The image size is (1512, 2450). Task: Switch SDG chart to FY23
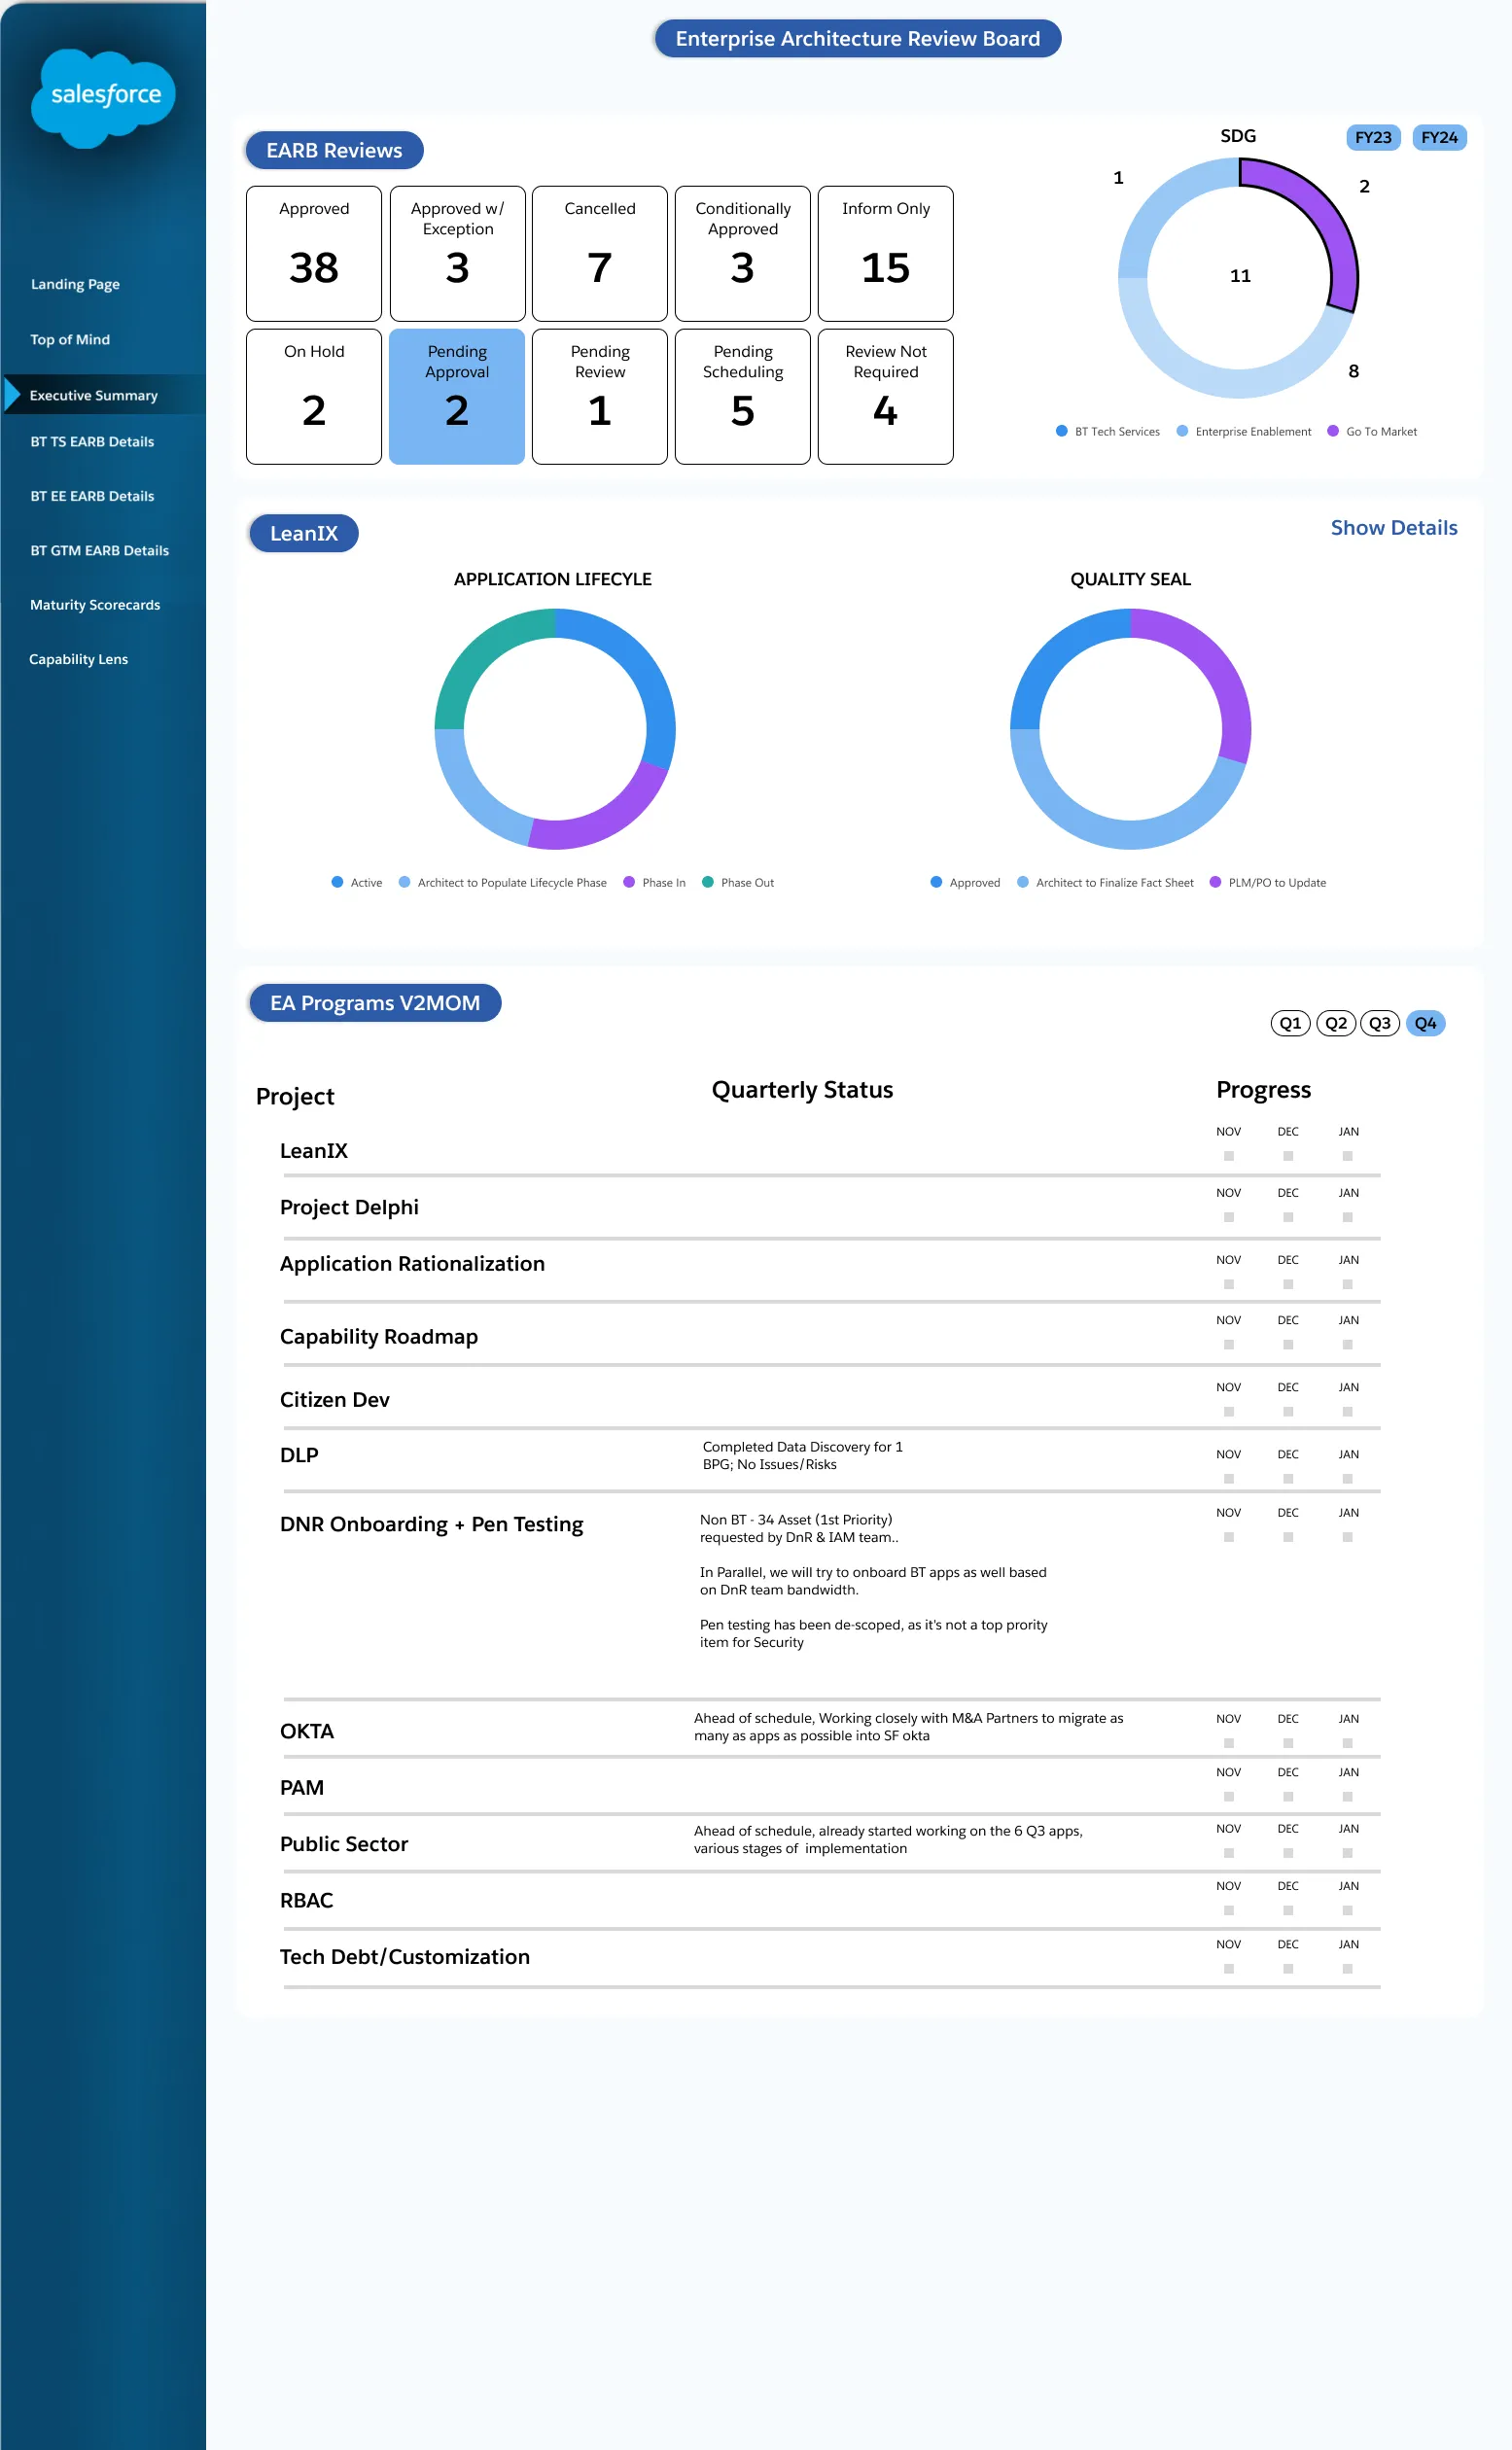pos(1373,138)
